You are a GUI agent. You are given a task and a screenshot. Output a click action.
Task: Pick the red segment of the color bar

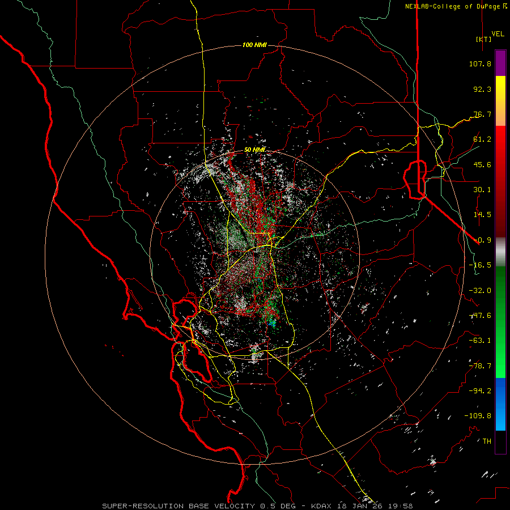(x=500, y=181)
